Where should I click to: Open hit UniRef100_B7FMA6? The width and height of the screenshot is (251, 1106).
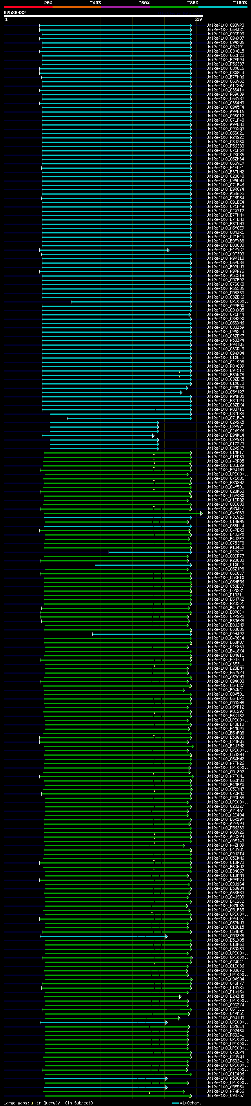pyautogui.click(x=225, y=77)
